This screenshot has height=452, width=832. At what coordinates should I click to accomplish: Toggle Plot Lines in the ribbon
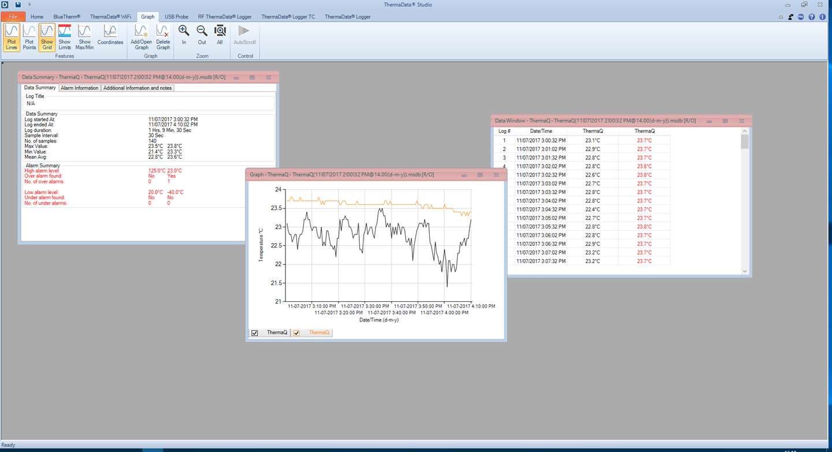(12, 37)
